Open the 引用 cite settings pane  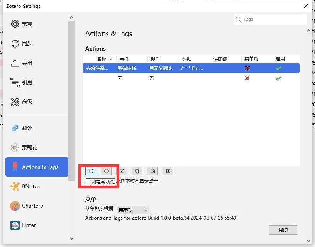click(x=37, y=82)
